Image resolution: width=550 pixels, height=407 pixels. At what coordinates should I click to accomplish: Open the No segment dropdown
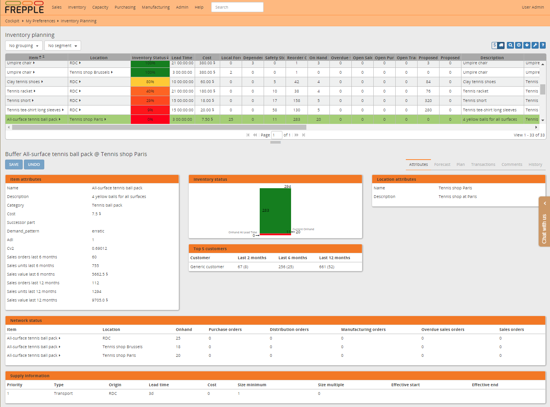[x=62, y=45]
